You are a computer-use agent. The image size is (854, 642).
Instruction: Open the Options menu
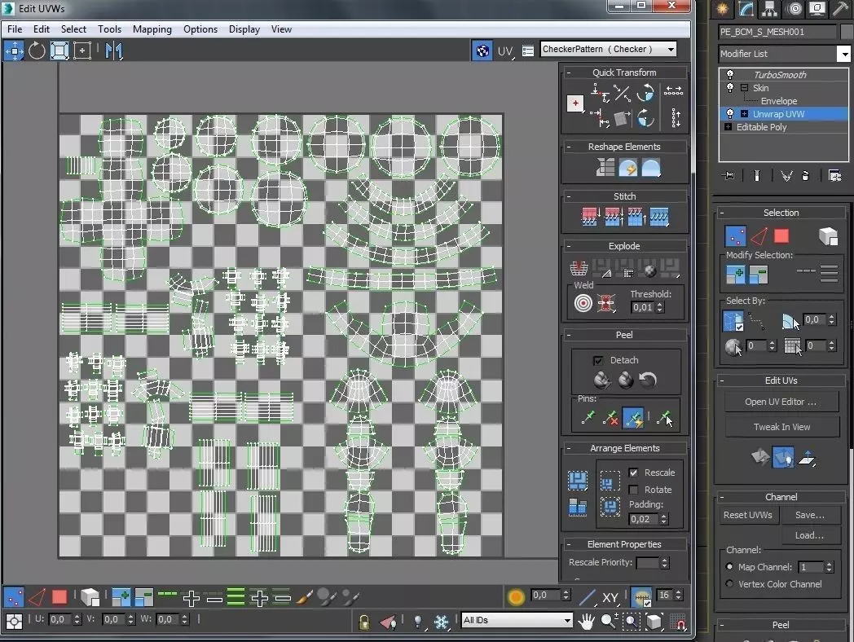pyautogui.click(x=200, y=29)
